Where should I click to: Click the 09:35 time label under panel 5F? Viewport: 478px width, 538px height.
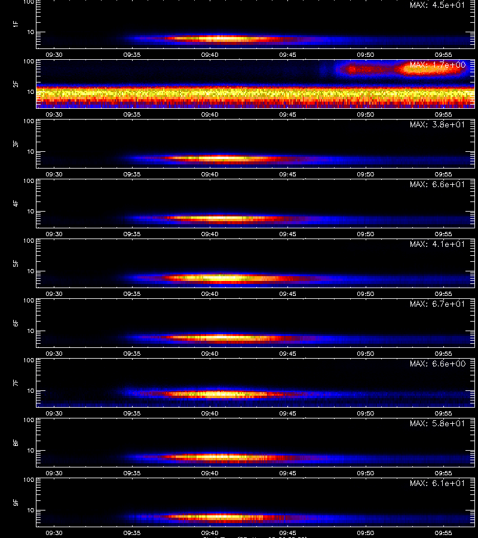[132, 294]
